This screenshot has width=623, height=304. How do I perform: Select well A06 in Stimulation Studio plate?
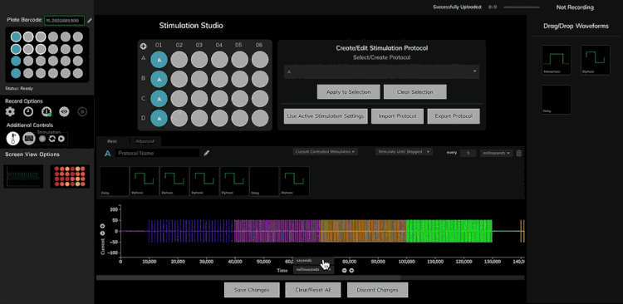(x=260, y=60)
